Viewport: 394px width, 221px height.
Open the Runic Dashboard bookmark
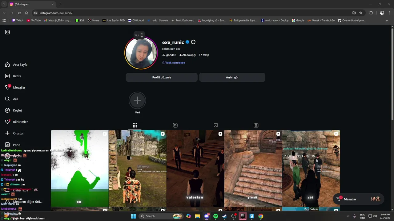(183, 21)
